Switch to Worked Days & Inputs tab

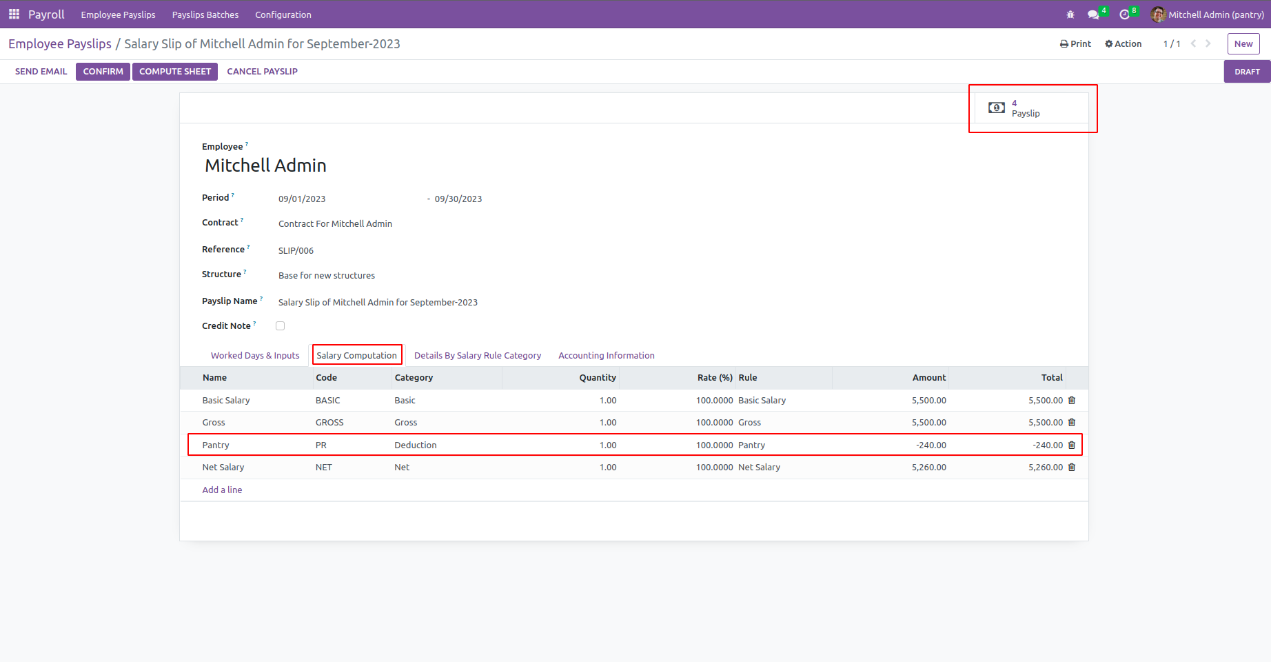point(255,356)
